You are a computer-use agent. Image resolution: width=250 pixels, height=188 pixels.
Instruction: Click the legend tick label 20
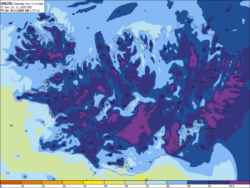[x=43, y=186]
